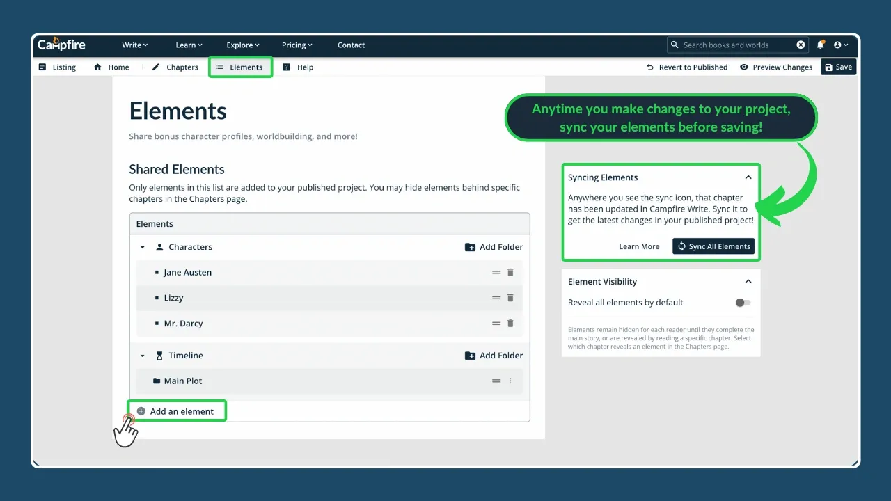Collapse the Element Visibility panel

click(748, 281)
